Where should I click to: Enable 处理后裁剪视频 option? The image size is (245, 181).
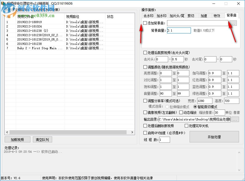coord(145,52)
